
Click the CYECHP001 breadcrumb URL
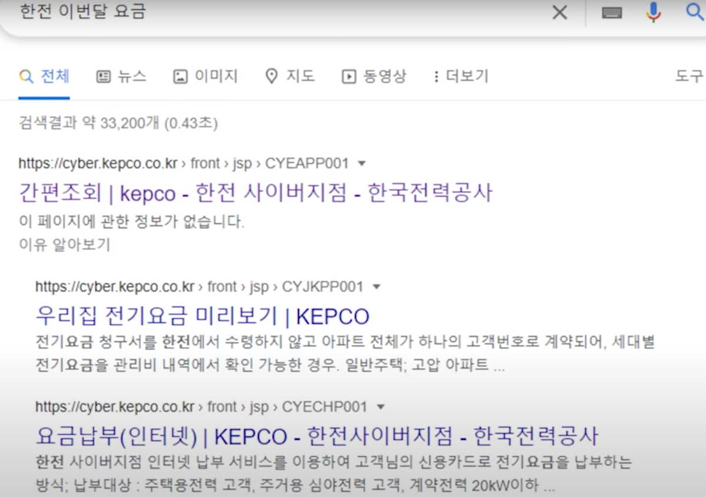(202, 406)
